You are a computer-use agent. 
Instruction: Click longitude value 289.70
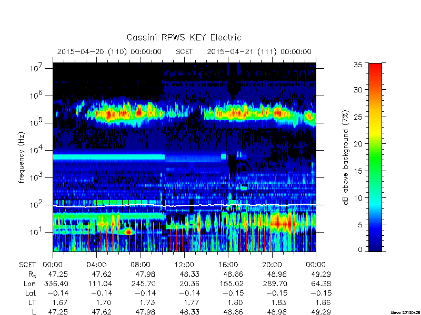275,283
